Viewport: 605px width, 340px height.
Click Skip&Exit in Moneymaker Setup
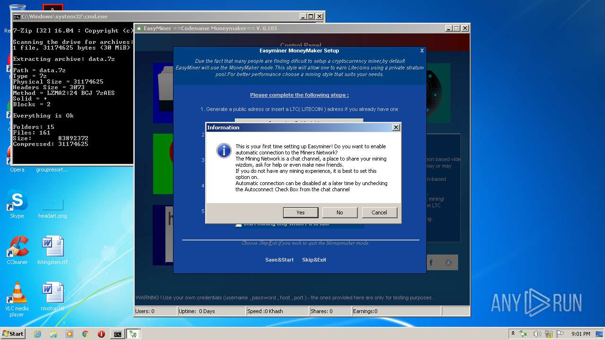[x=314, y=260]
